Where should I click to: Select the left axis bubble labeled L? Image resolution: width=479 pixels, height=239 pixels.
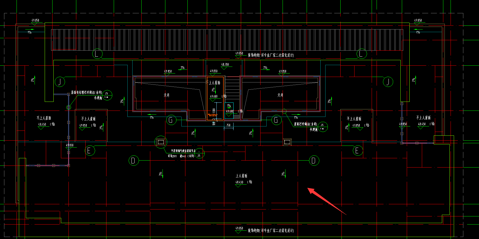tap(97, 54)
